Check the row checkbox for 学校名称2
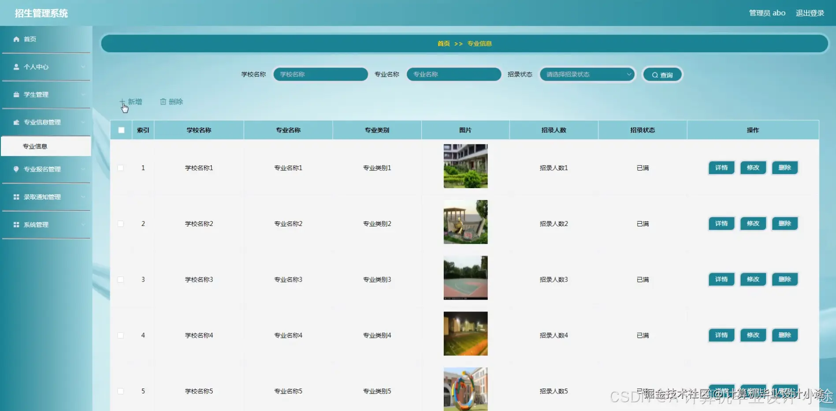The image size is (836, 411). 121,224
